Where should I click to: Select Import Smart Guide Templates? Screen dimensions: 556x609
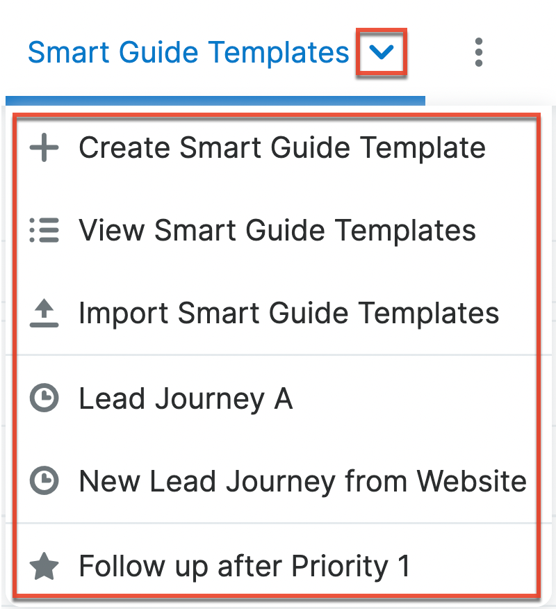pyautogui.click(x=288, y=314)
